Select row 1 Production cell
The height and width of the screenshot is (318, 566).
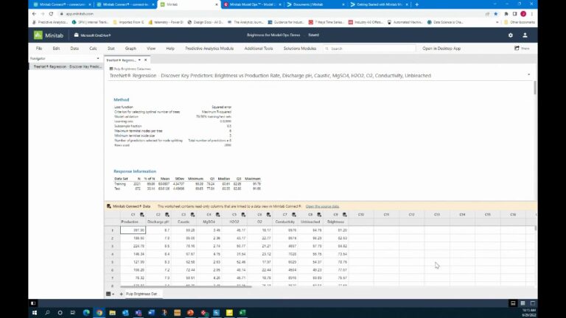point(133,230)
